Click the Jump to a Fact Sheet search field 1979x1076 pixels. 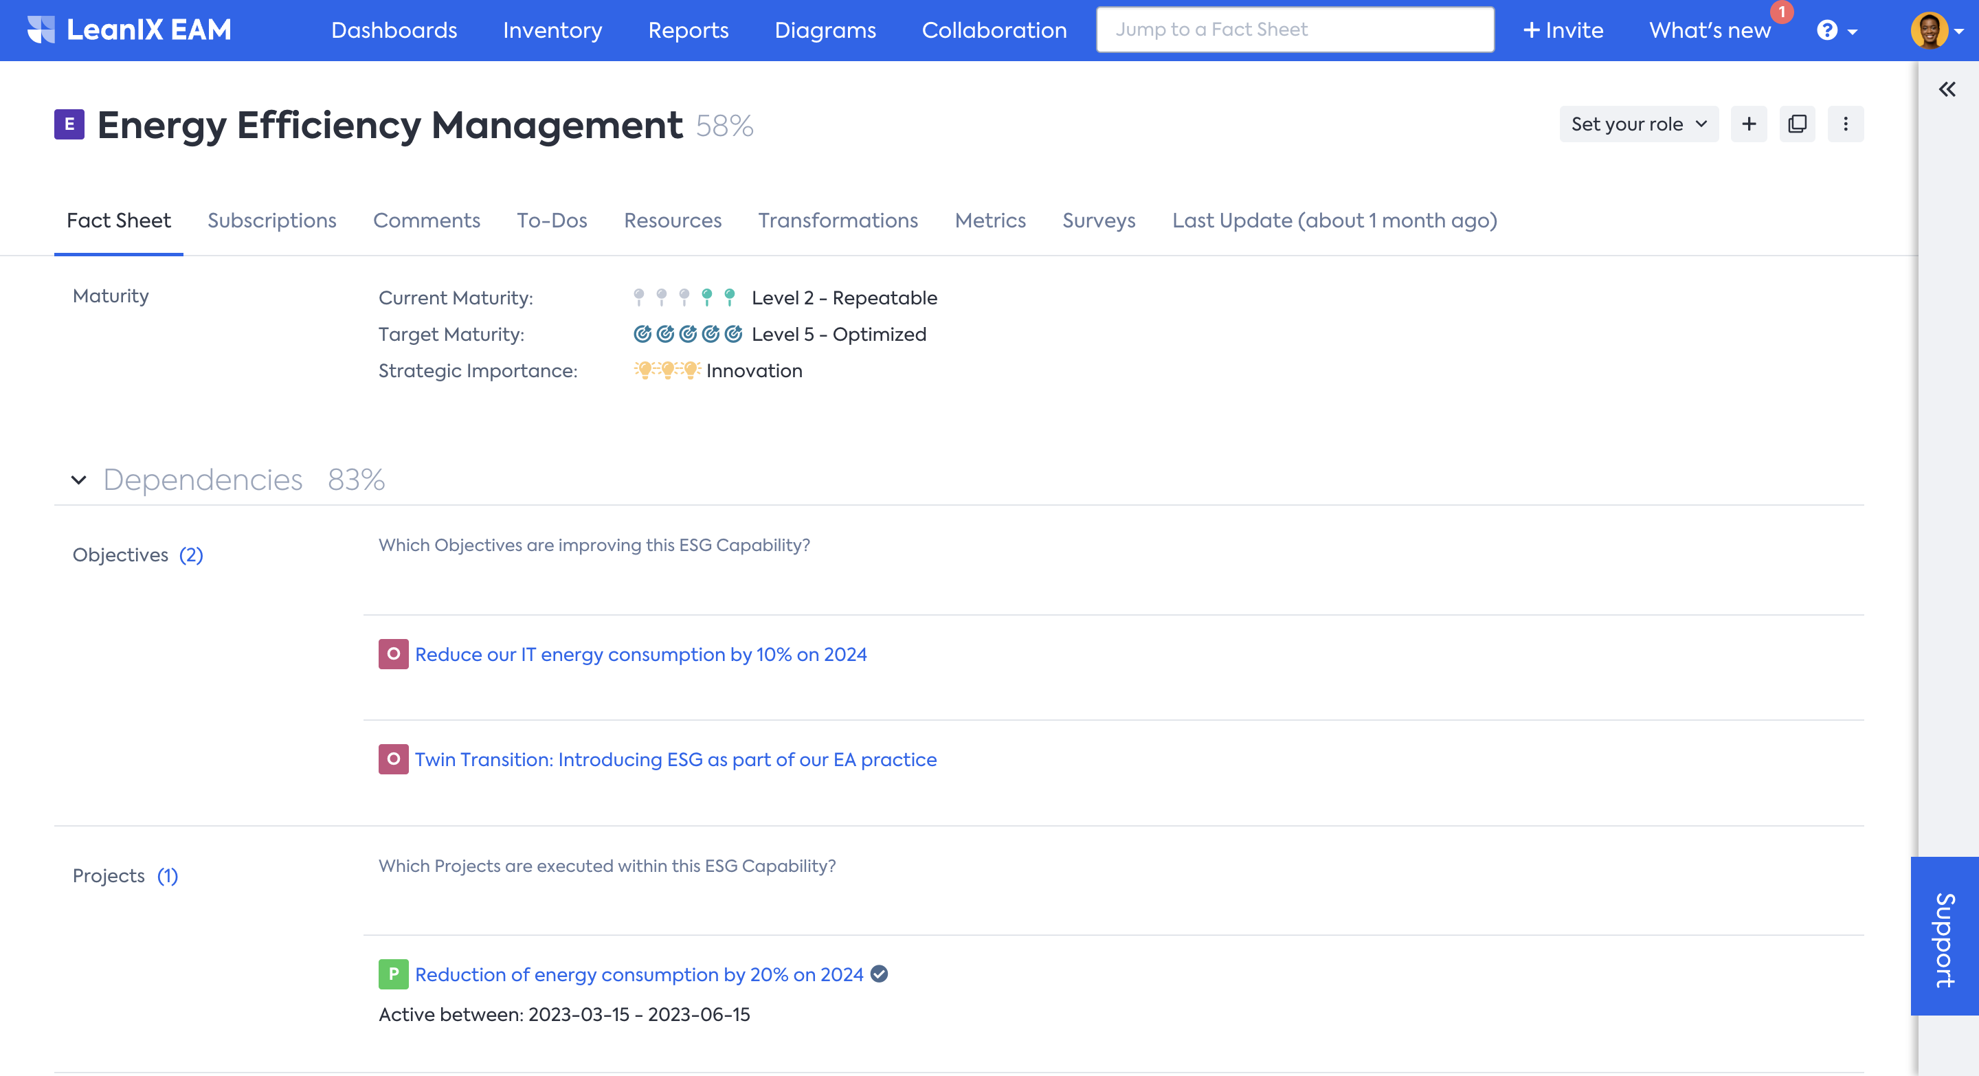[x=1295, y=30]
